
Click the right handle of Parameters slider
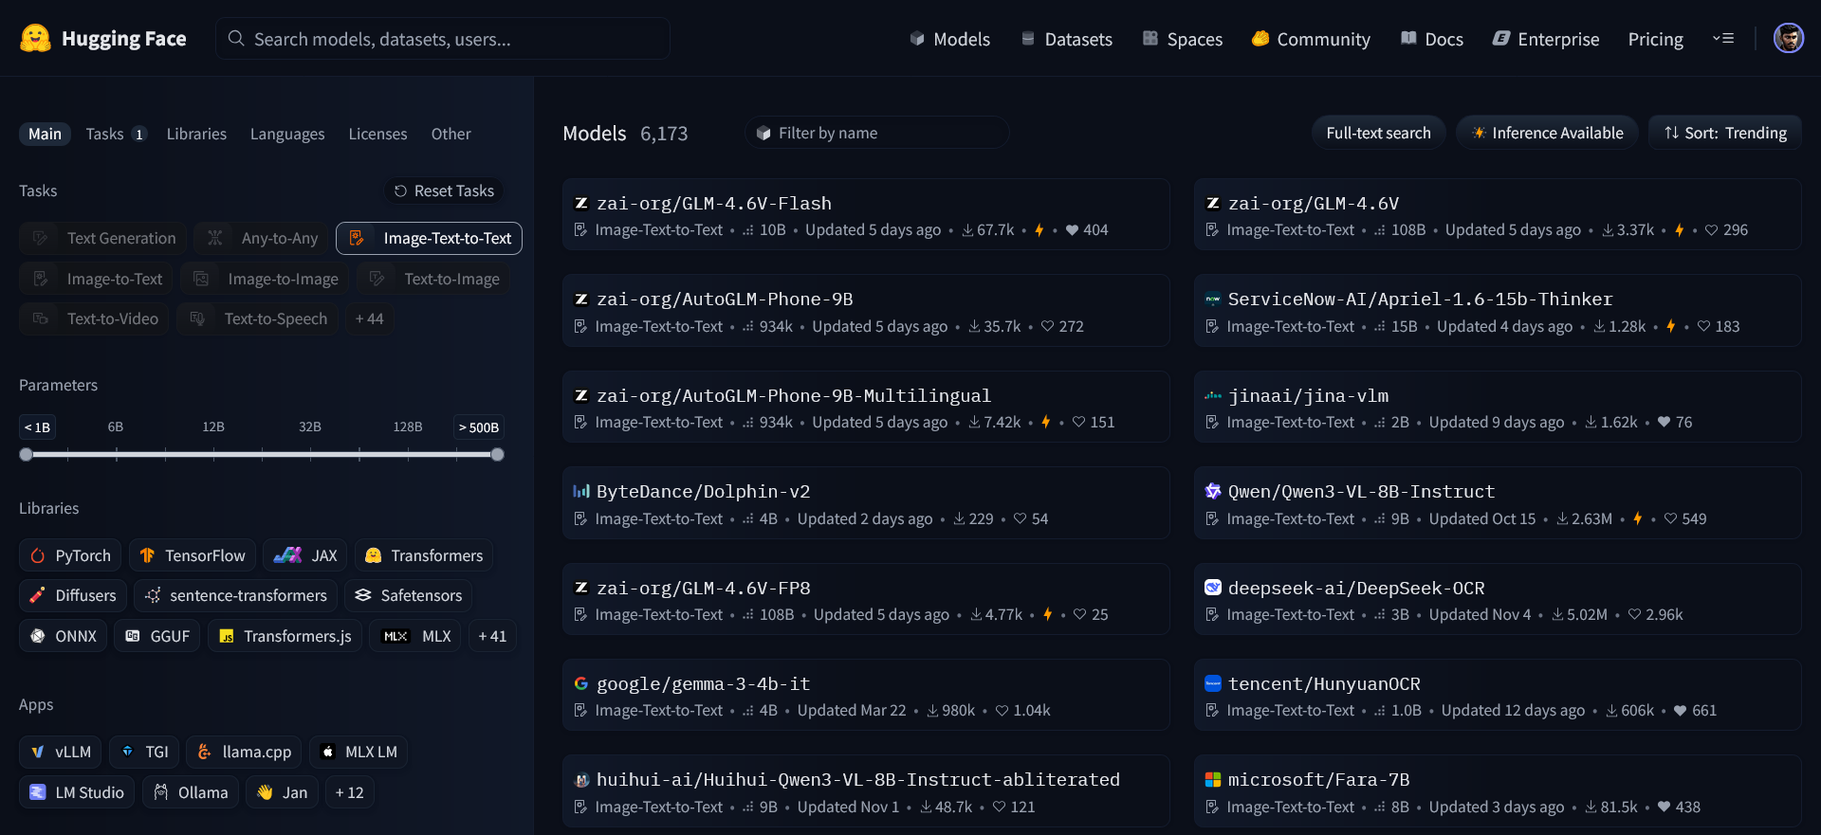pos(497,455)
